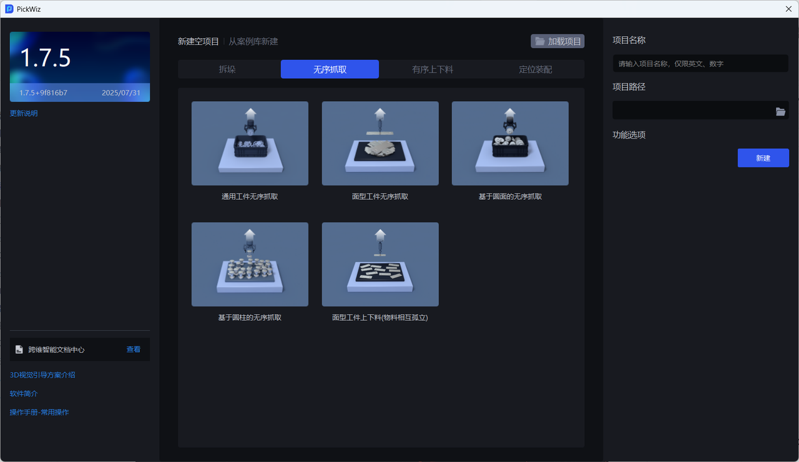This screenshot has height=462, width=799.
Task: Select 面型工件上下料(物料相互孤立) template
Action: 380,264
